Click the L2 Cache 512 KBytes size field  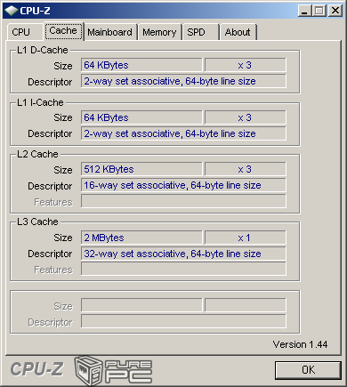(141, 169)
